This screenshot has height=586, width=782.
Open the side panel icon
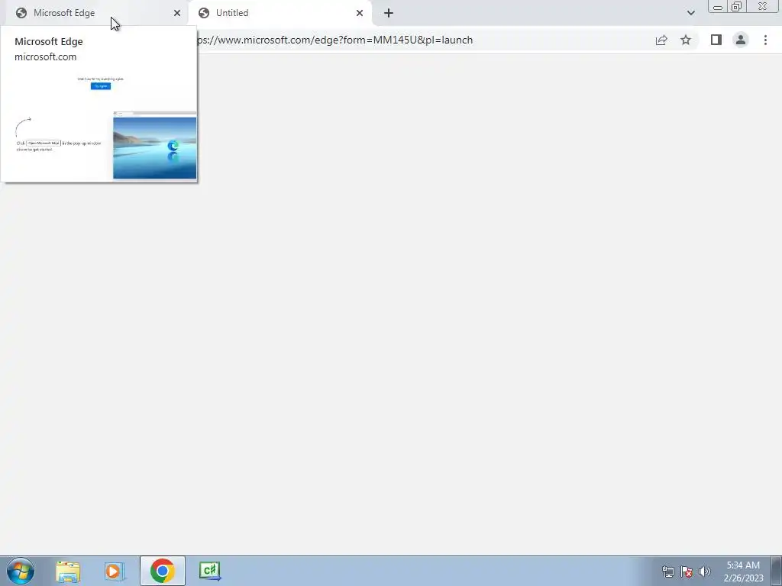pos(716,40)
